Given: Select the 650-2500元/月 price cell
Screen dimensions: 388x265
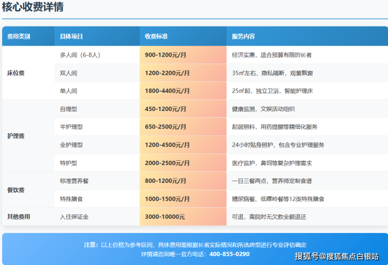Looking at the screenshot, I should point(166,127).
